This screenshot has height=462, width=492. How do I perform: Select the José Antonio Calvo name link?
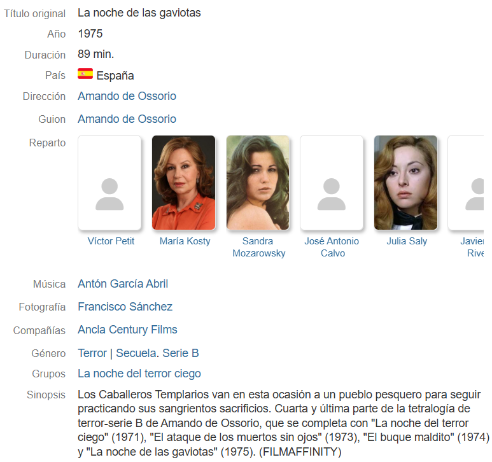[x=332, y=247]
